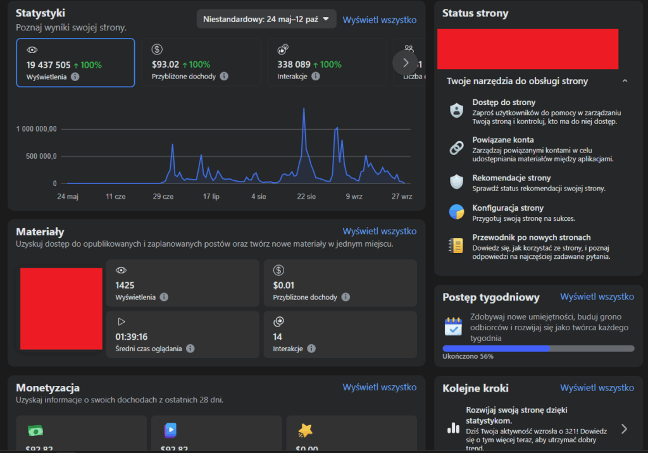Select the Interakcje statistics card

pos(326,62)
